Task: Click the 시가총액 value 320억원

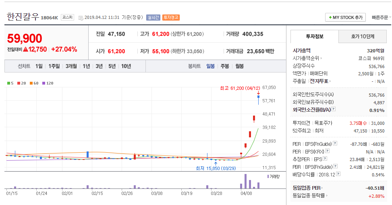Action: (375, 51)
